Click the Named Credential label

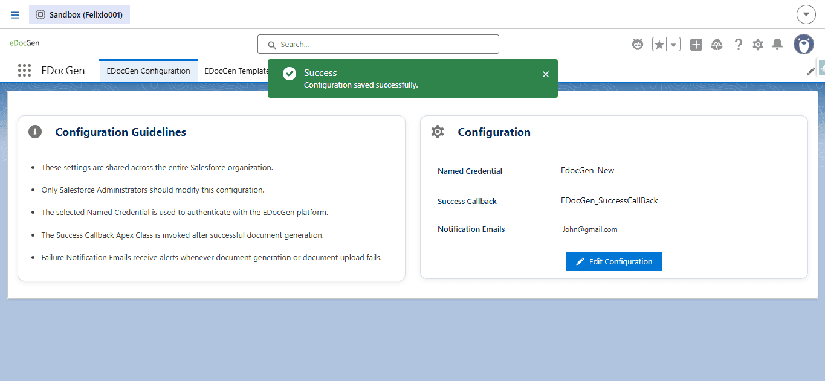470,171
